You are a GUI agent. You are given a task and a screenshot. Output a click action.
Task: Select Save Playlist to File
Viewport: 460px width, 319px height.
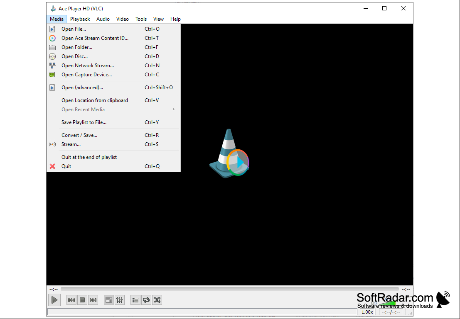point(113,122)
